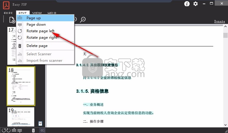Screen dimensions: 228x133
Task: Click the window resize grip corner
Action: 226,131
